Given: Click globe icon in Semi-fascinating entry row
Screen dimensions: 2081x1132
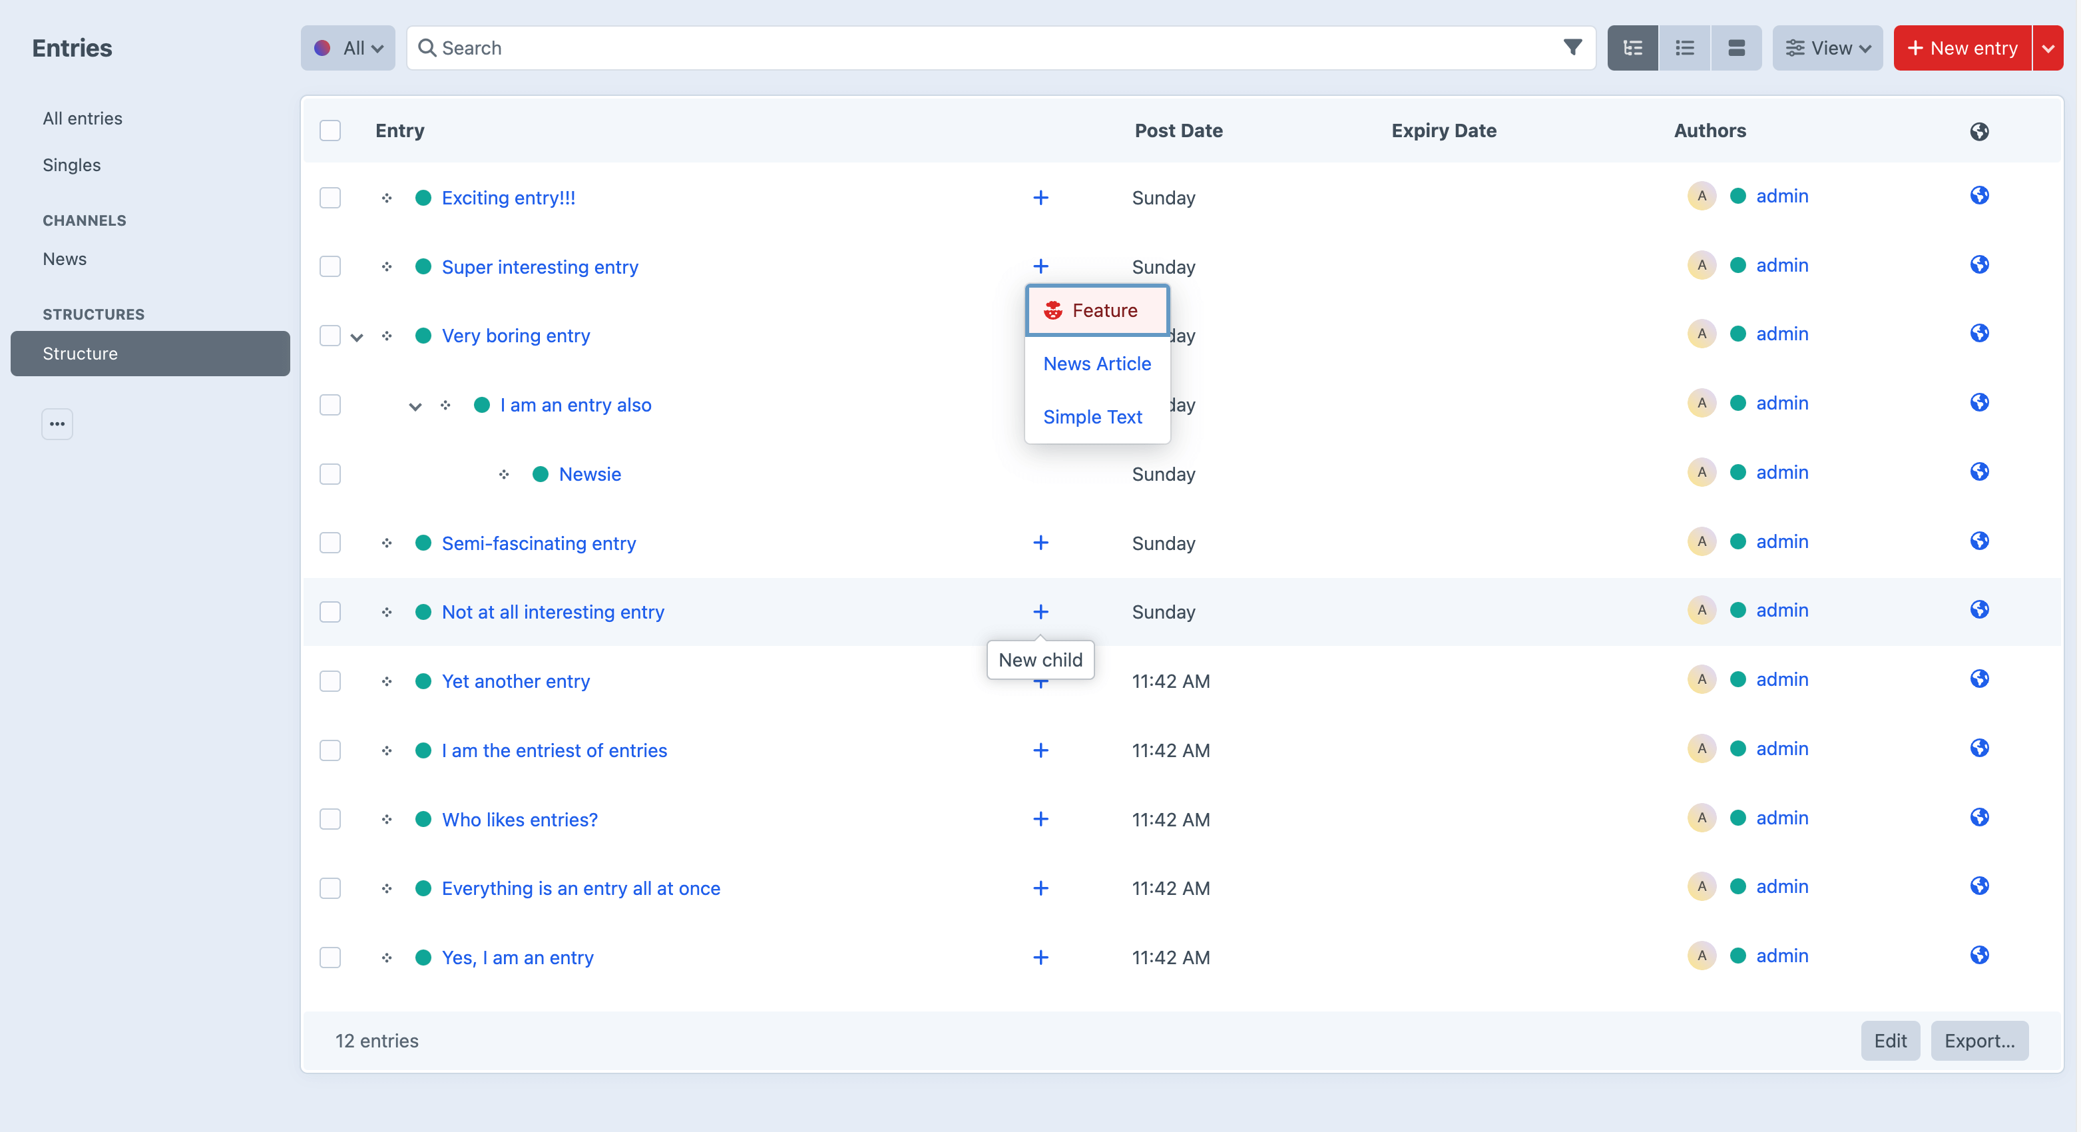Looking at the screenshot, I should click(1978, 541).
